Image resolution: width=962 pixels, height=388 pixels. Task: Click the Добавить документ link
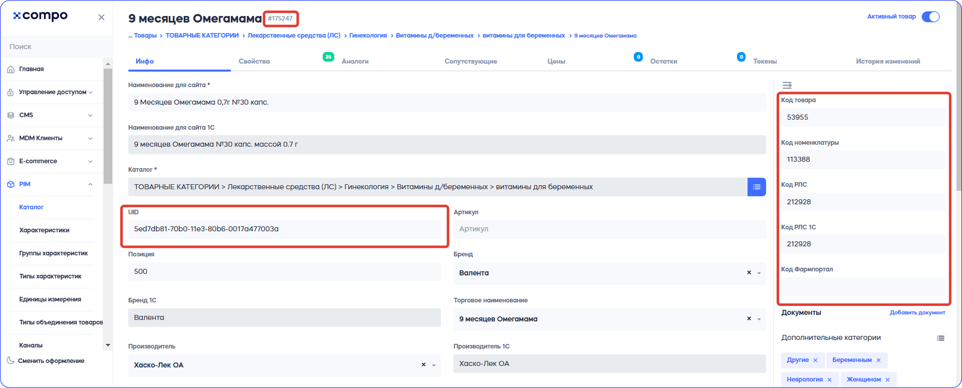[x=917, y=312]
